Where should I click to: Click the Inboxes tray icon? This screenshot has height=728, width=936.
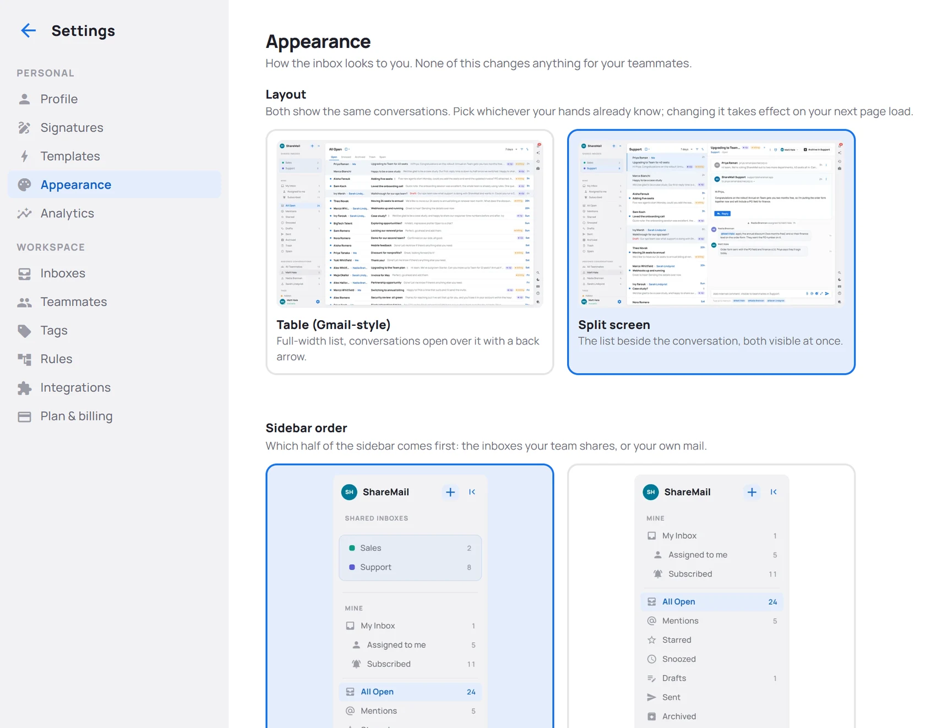pyautogui.click(x=24, y=273)
